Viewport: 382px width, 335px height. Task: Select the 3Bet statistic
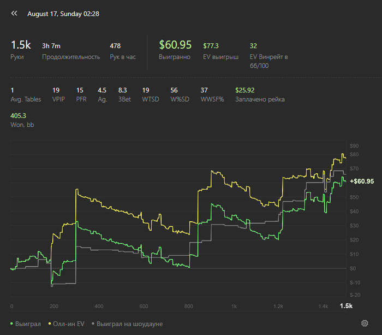pos(124,95)
